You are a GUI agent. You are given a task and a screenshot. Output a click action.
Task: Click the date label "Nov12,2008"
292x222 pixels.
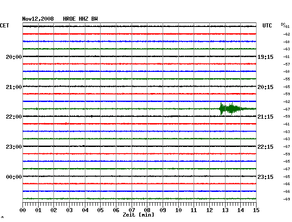pos(38,19)
